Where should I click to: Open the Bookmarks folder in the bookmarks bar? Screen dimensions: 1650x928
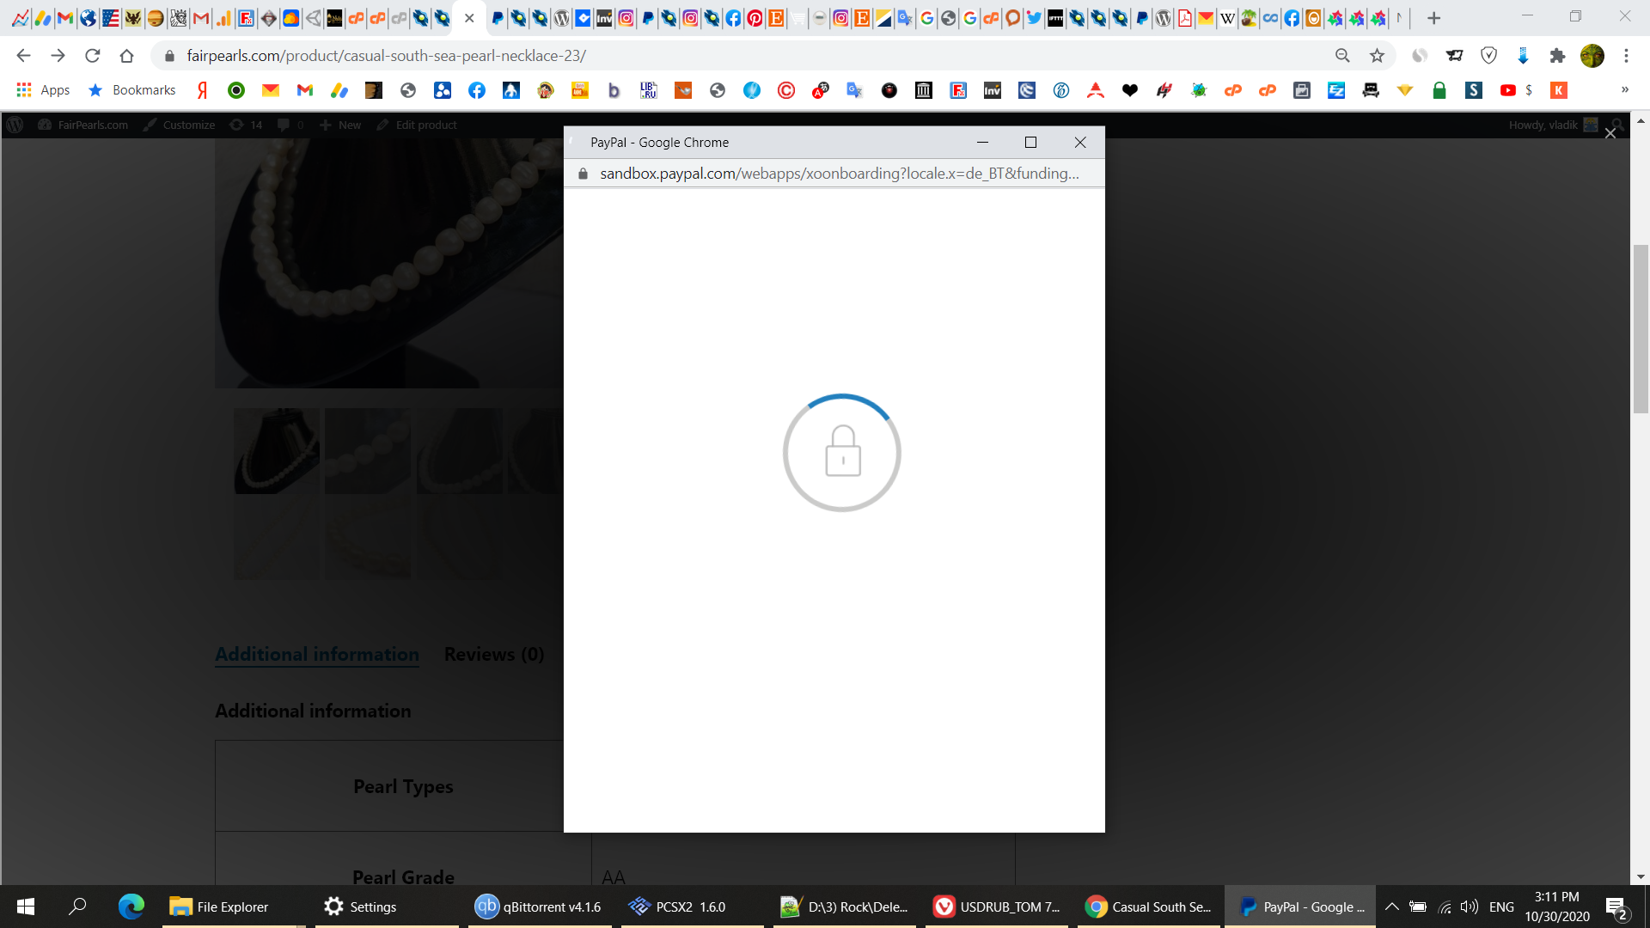point(132,90)
